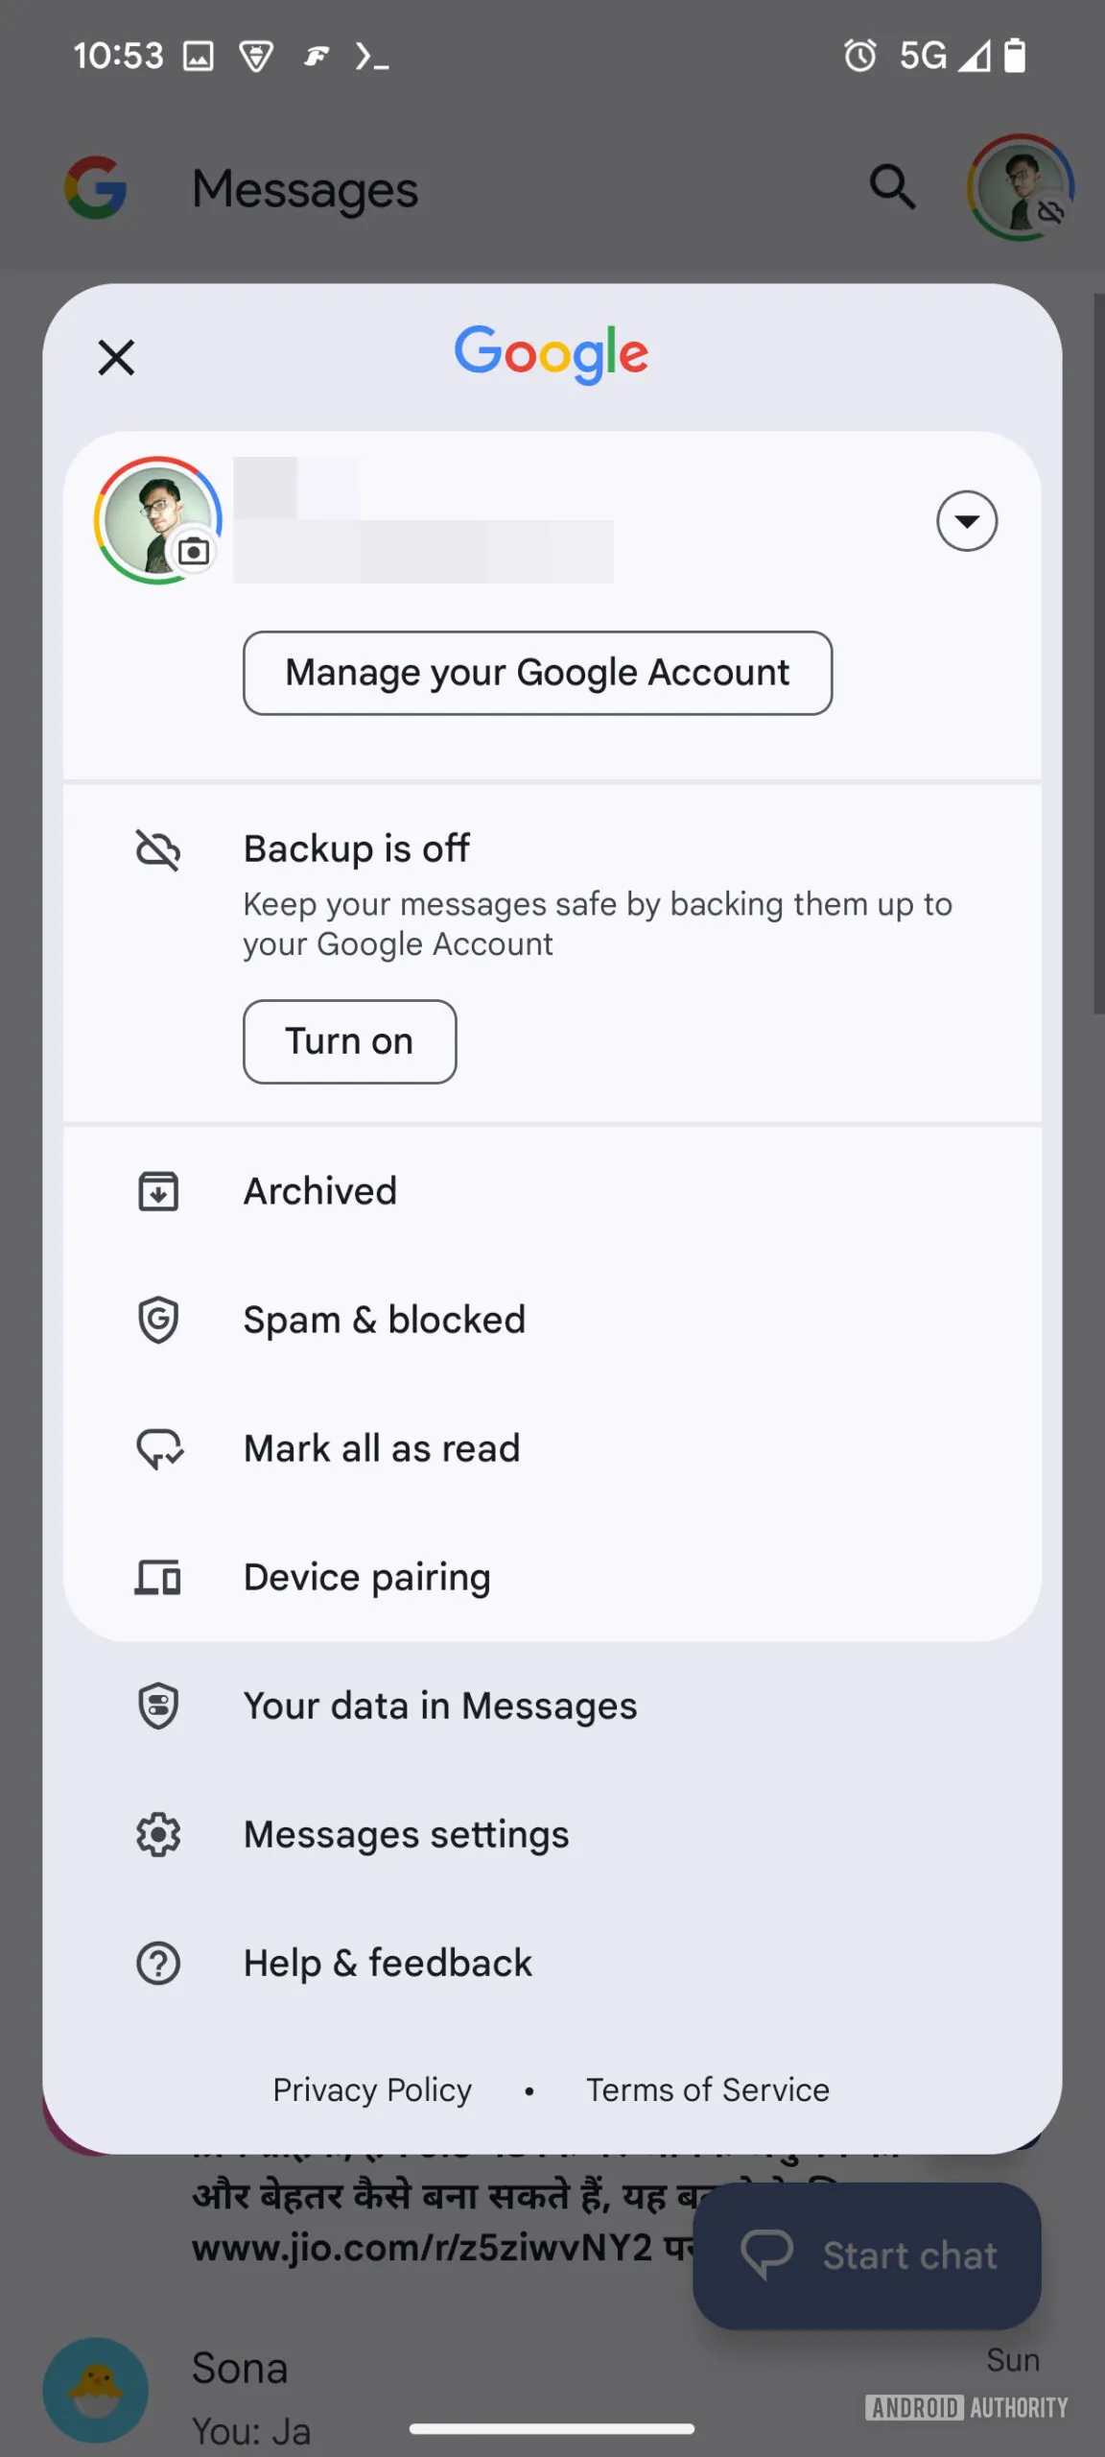Tap the Messages settings gear icon
Image resolution: width=1105 pixels, height=2457 pixels.
point(158,1834)
